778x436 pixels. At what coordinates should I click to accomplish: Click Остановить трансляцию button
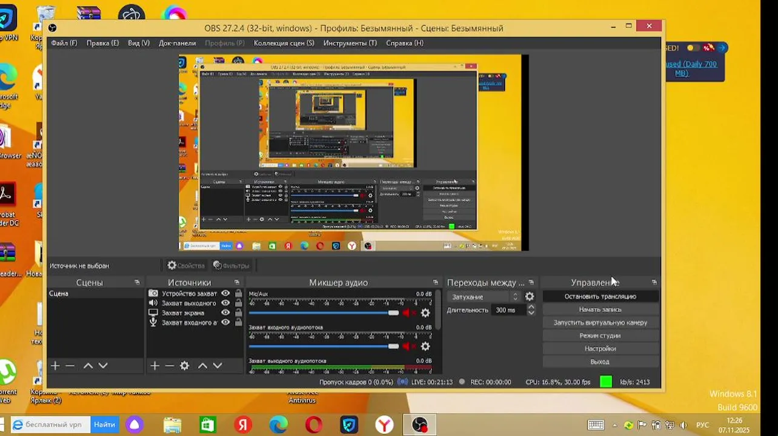[x=600, y=297]
